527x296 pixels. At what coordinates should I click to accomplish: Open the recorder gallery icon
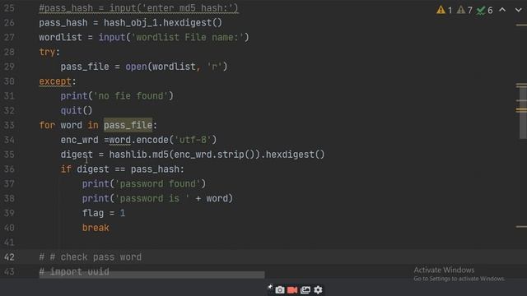click(305, 289)
